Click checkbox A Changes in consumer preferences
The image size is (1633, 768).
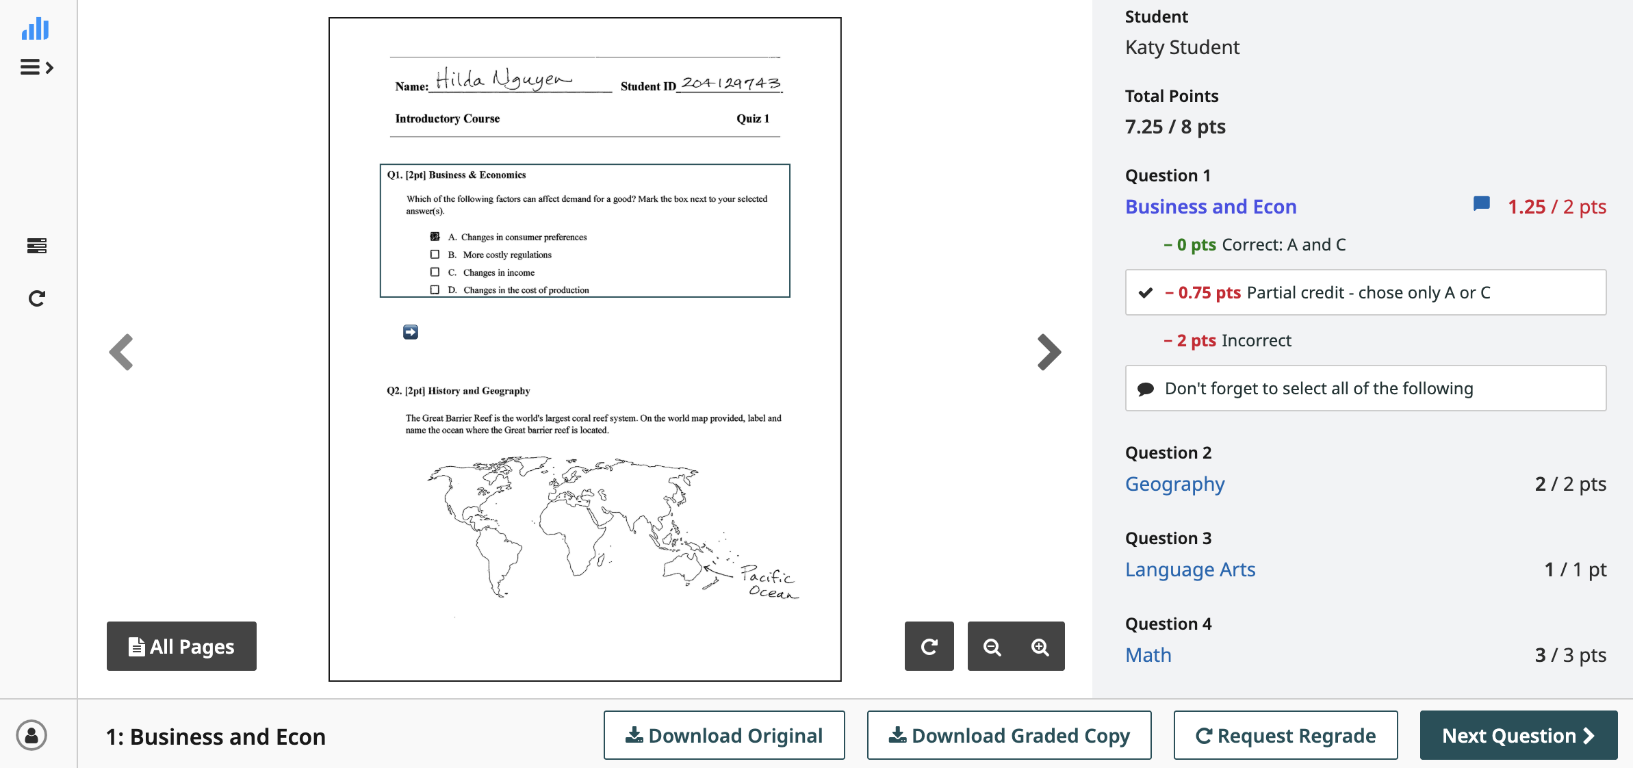point(435,237)
